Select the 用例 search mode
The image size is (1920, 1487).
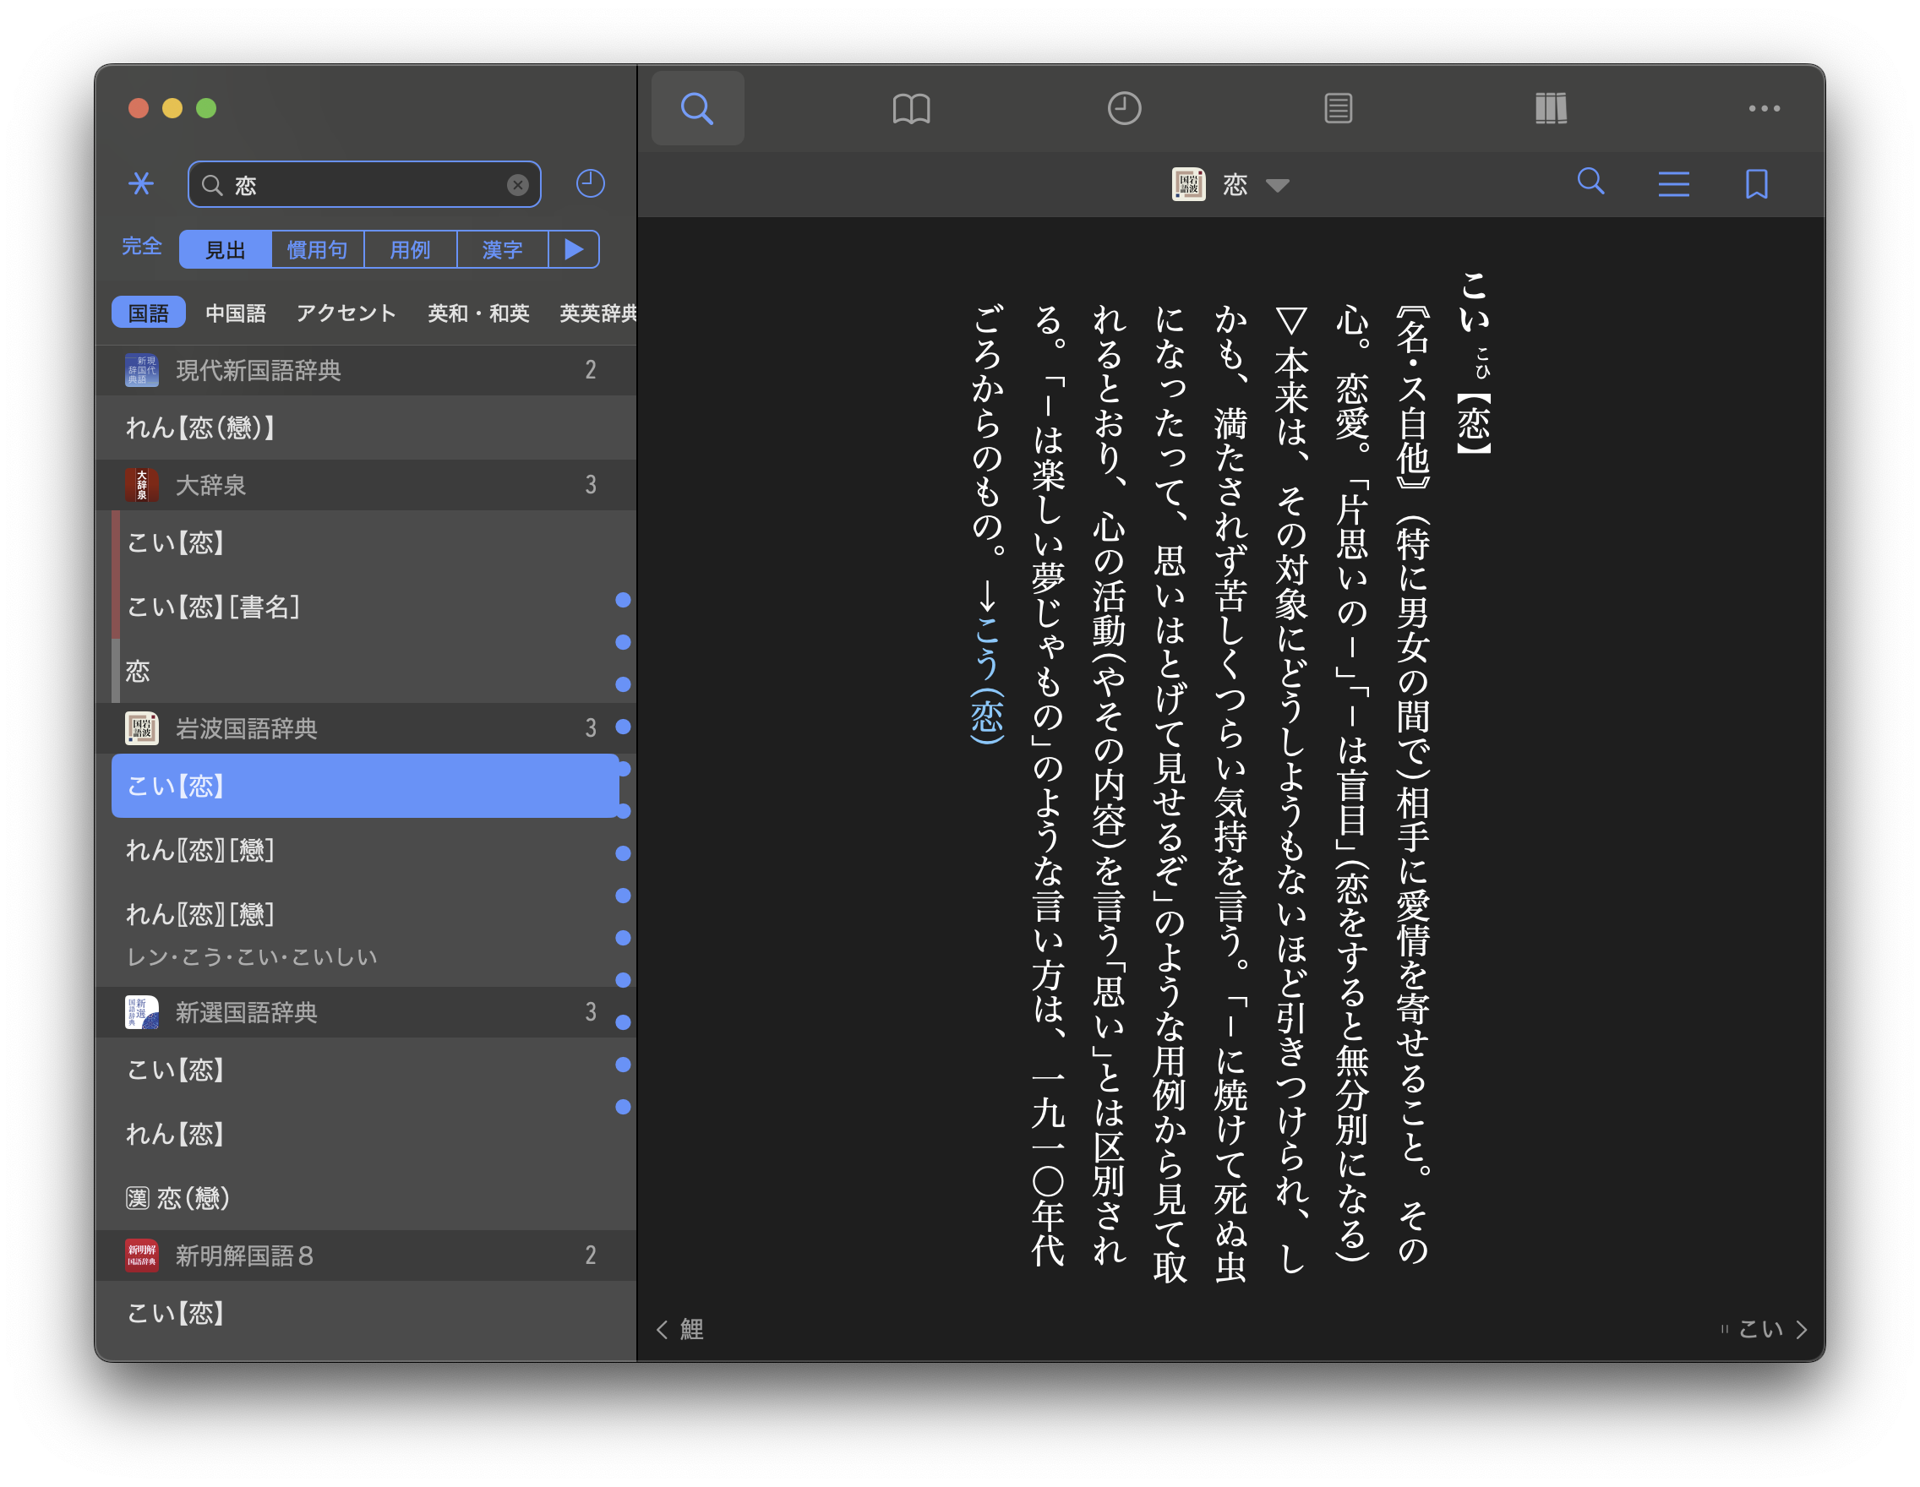point(410,249)
